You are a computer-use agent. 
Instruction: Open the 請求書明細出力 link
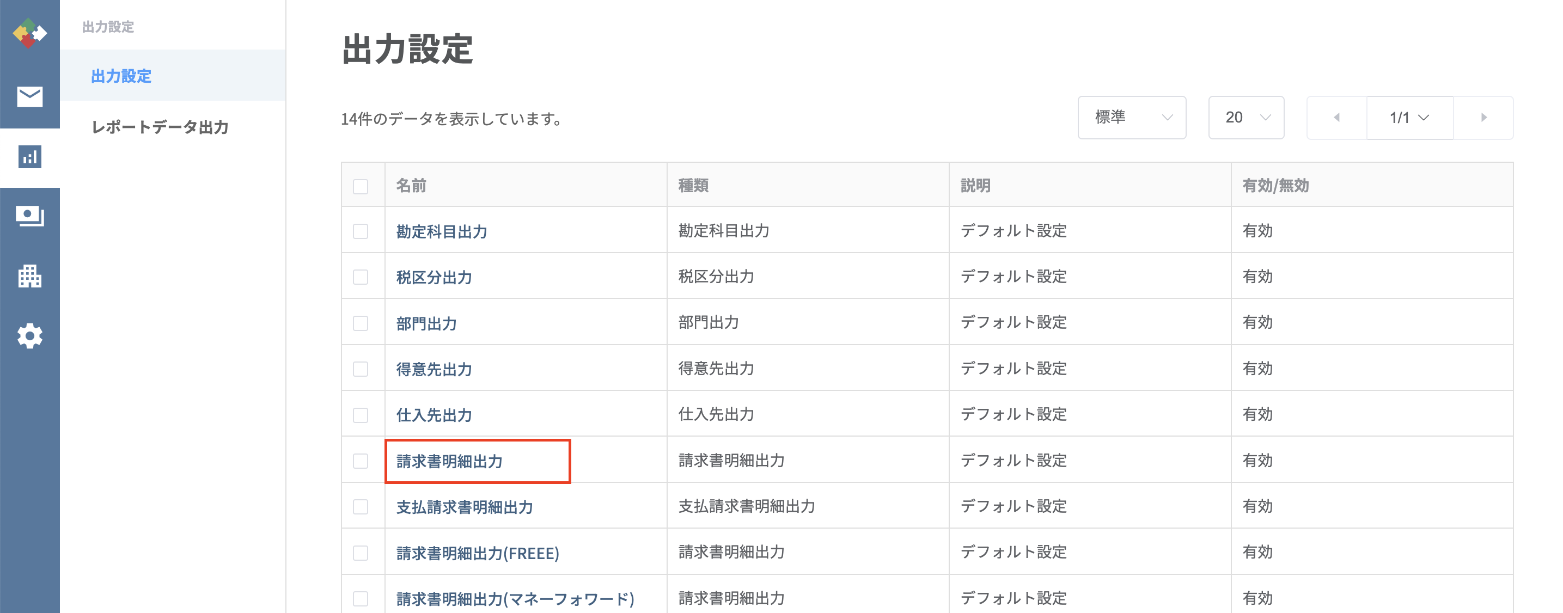pyautogui.click(x=450, y=462)
